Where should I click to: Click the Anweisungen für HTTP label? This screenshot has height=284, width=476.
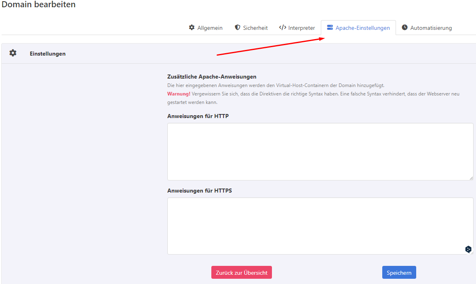point(197,116)
